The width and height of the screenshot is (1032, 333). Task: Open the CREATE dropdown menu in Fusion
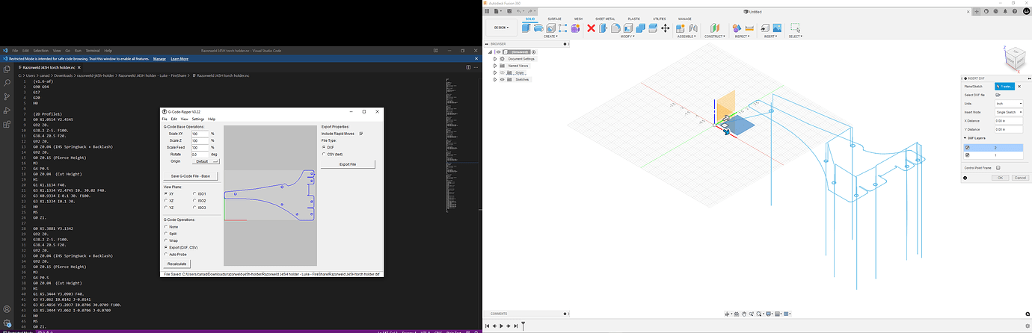tap(550, 36)
